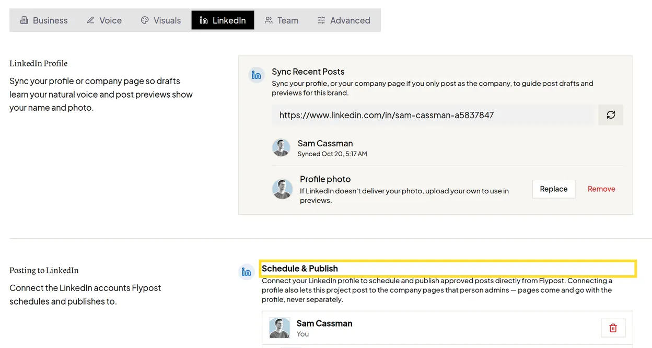652x348 pixels.
Task: Click the 'You' label under Sam Cassman
Action: pyautogui.click(x=302, y=334)
